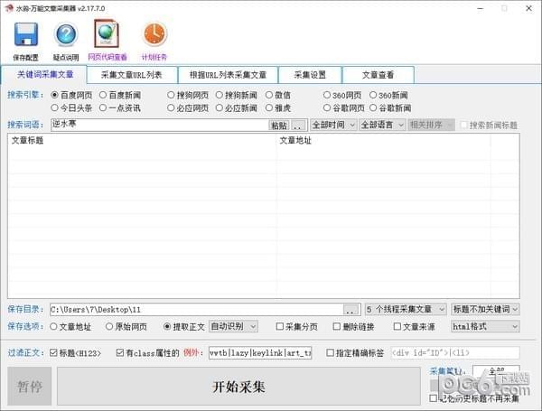The image size is (542, 411).
Task: Open the 全部语言 dropdown
Action: pyautogui.click(x=382, y=125)
